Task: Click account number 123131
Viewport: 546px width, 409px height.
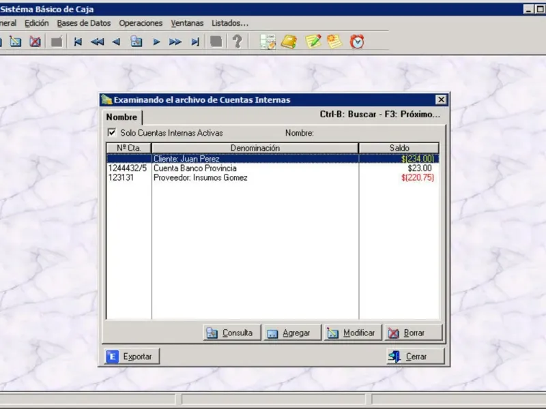Action: point(121,178)
